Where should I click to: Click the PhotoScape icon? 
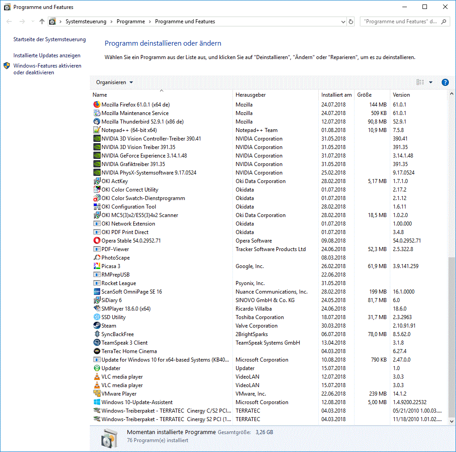coord(97,258)
